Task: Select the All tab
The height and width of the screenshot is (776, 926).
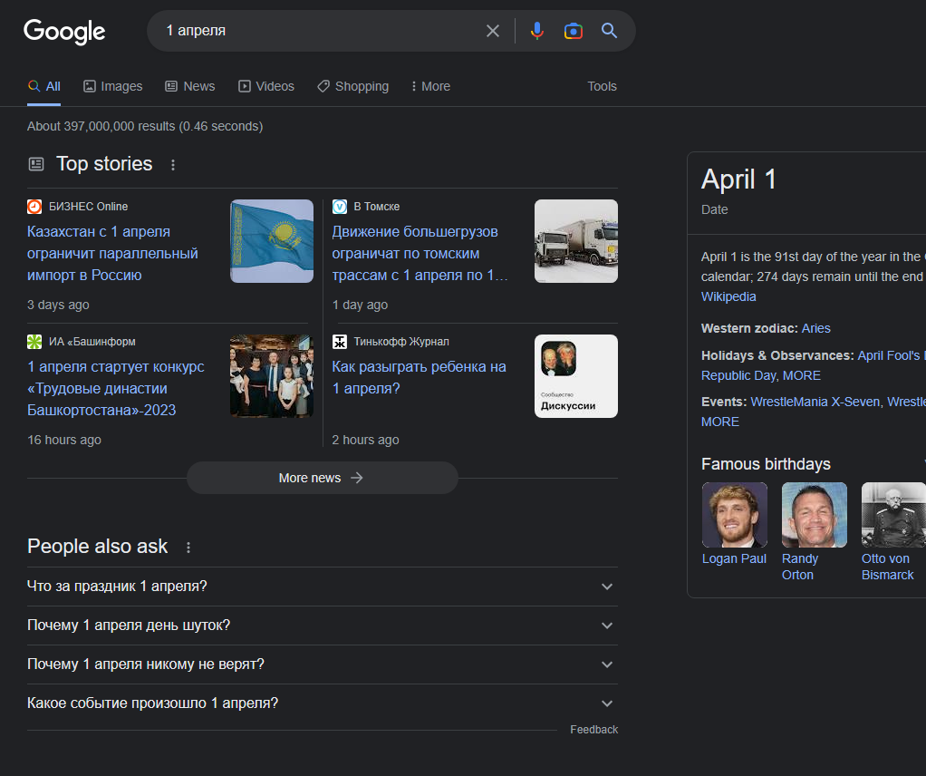Action: click(x=43, y=86)
